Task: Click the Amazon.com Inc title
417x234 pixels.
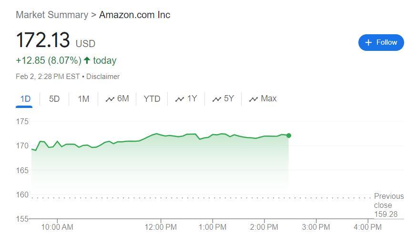Action: coord(134,15)
